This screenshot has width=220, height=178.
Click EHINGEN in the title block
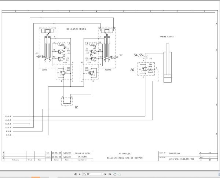(82, 157)
